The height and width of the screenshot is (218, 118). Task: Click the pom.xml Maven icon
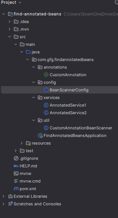coord(16,189)
